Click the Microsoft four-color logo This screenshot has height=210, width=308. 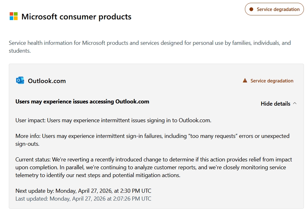14,16
